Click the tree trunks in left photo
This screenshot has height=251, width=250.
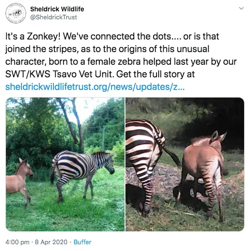click(73, 125)
